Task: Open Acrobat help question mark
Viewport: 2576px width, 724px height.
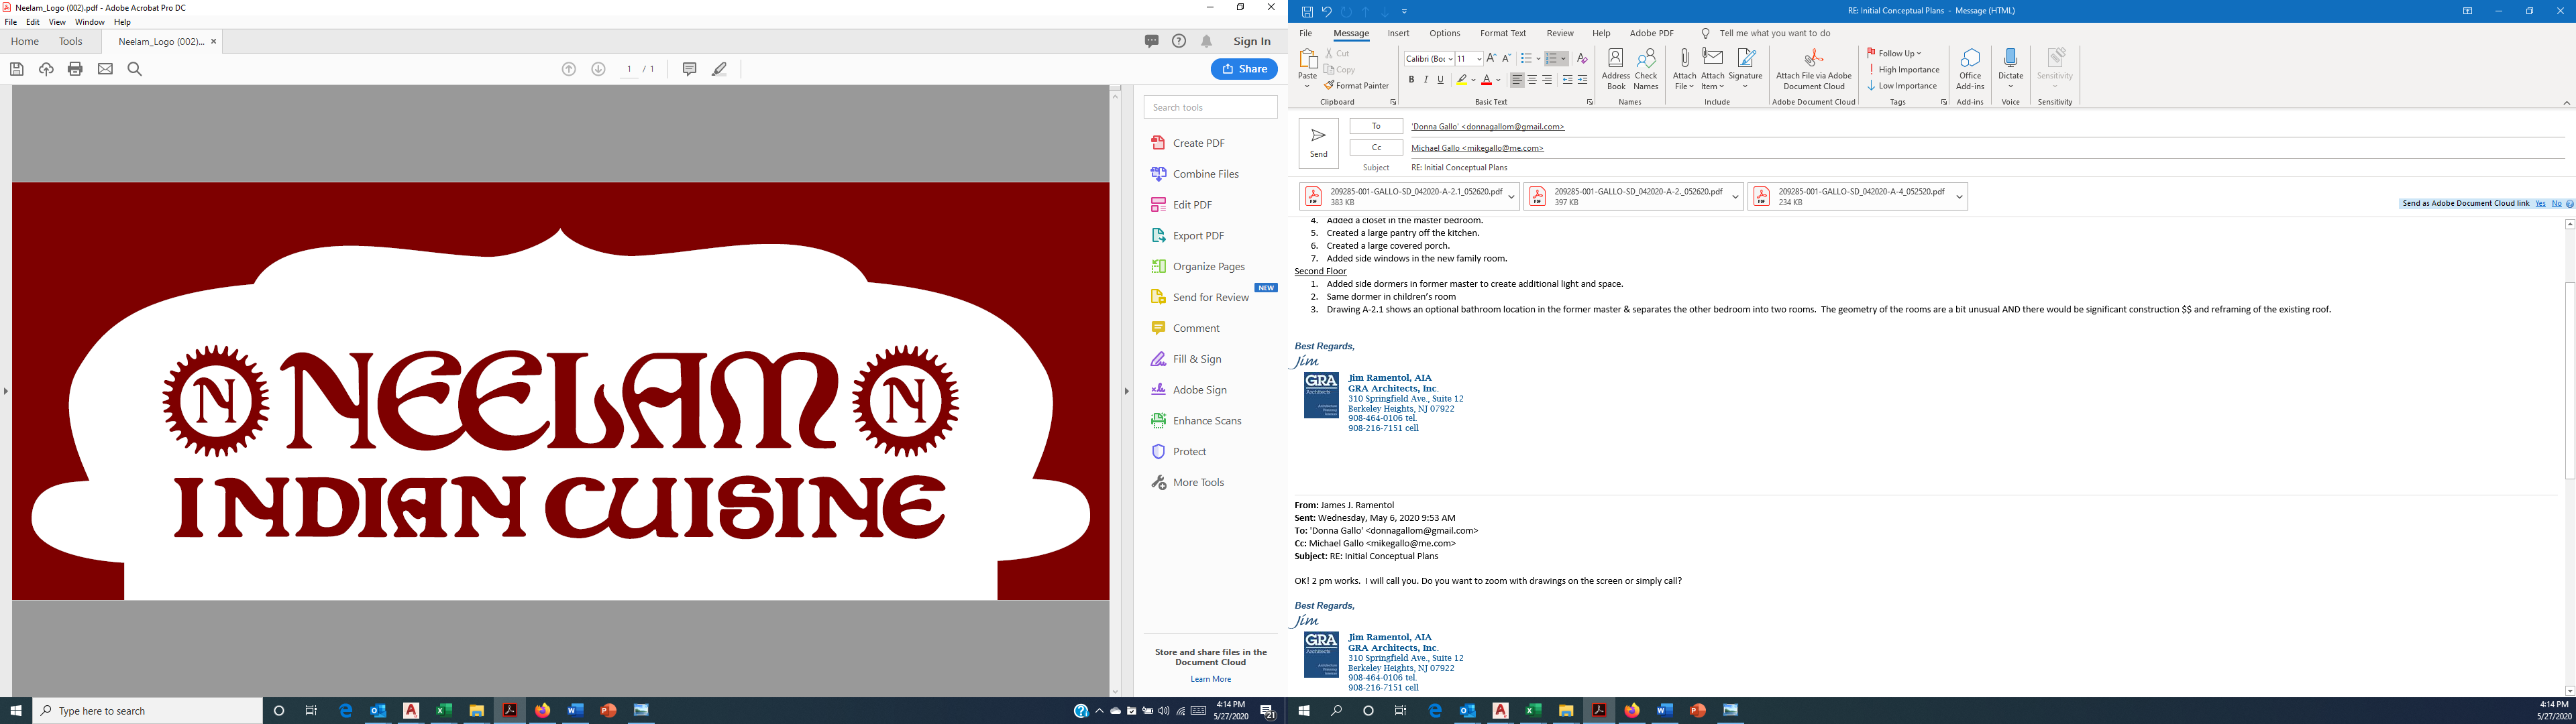Action: point(1179,41)
